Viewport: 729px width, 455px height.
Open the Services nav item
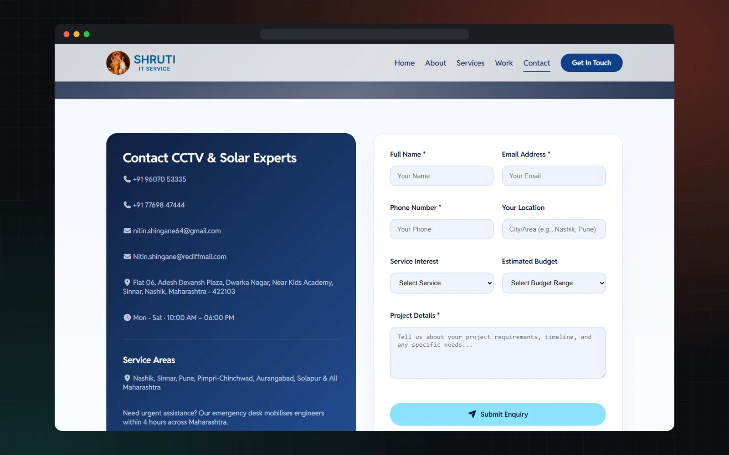(x=471, y=63)
